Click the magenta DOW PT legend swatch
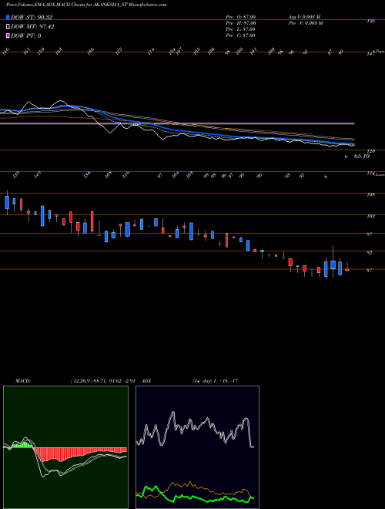Viewport: 385px width, 509px height. (8, 35)
